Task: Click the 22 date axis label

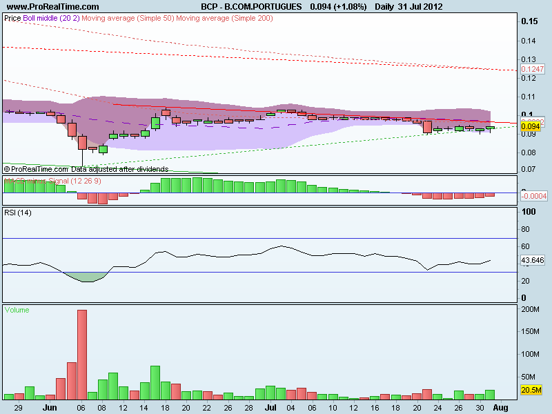Action: [206, 408]
